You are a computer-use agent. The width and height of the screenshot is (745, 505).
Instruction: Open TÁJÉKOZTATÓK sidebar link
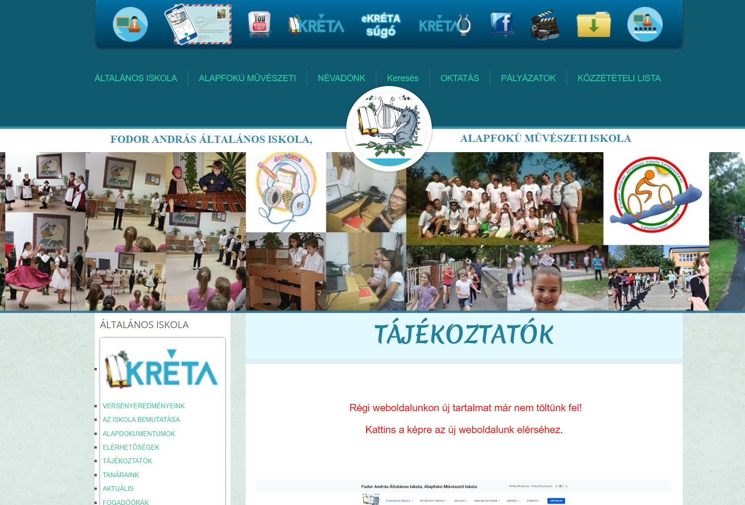pyautogui.click(x=127, y=461)
